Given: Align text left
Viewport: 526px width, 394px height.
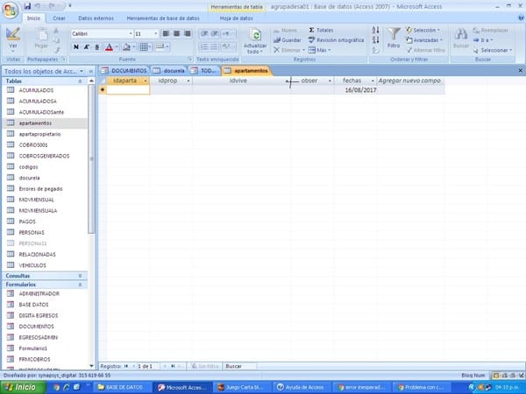Looking at the screenshot, I should [x=166, y=33].
